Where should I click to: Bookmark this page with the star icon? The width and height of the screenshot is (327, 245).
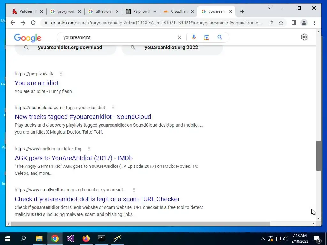[x=281, y=23]
